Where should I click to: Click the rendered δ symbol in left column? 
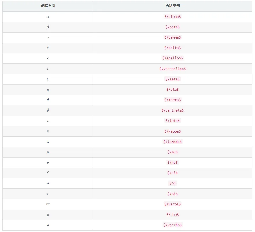click(48, 48)
